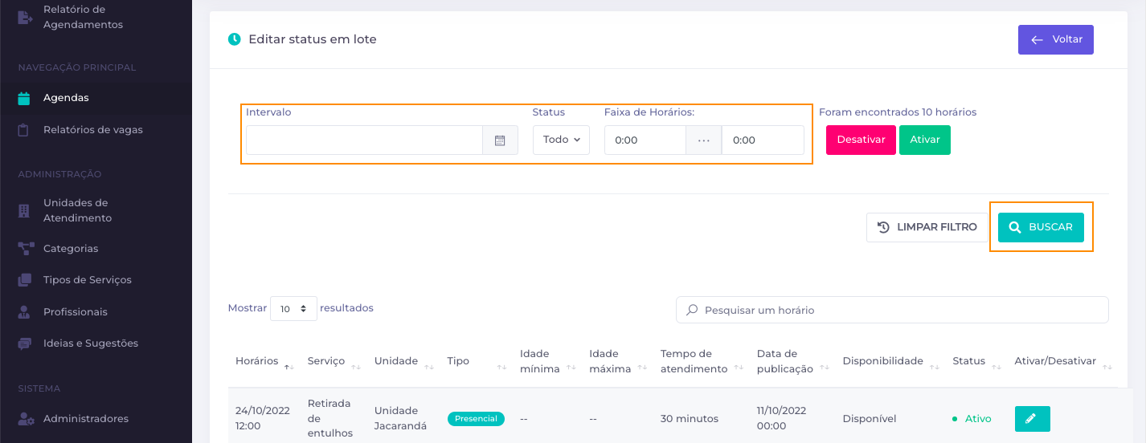Click the Intervalo date input field

(364, 140)
